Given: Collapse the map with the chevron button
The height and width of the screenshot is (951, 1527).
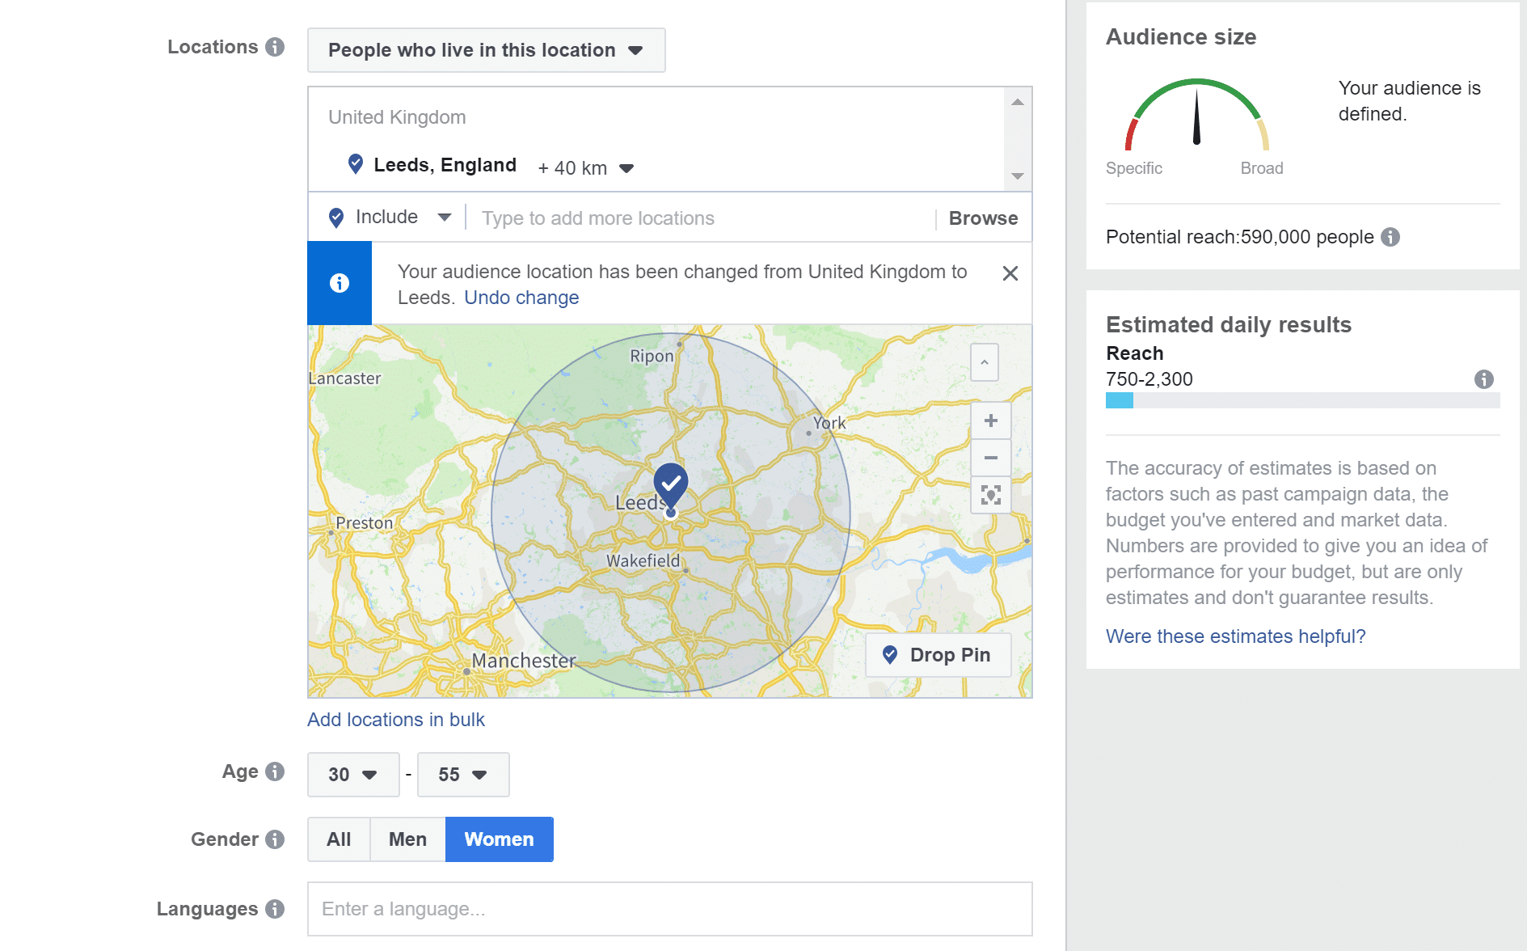Looking at the screenshot, I should coord(985,362).
